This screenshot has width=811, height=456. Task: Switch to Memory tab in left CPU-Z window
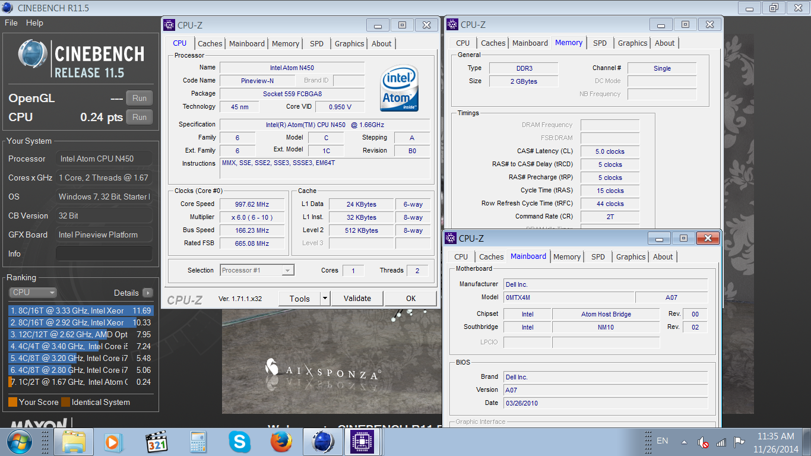tap(286, 43)
